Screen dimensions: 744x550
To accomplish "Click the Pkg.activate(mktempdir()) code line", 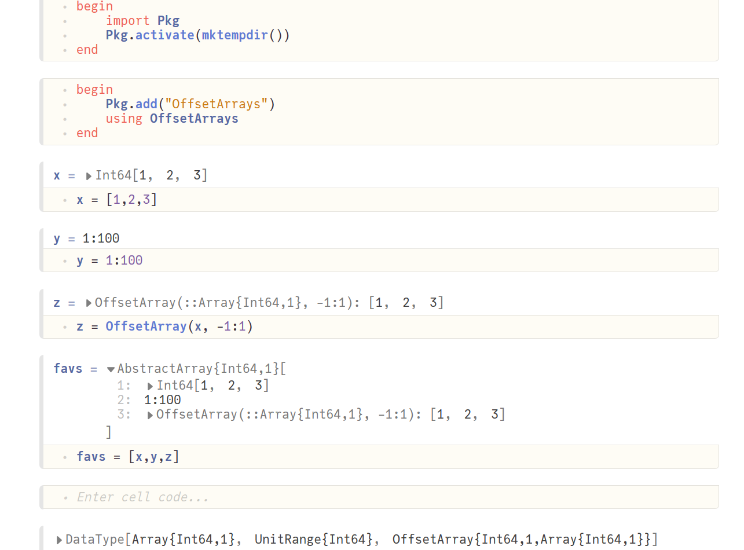I will (197, 35).
